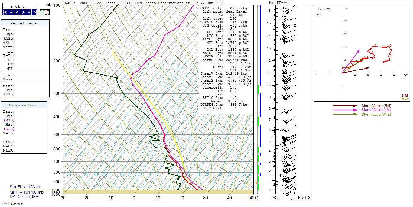Click the 'ShearV 6km: 242/49 kts' entry
Viewport: 413px width, 207px height.
pos(224,74)
